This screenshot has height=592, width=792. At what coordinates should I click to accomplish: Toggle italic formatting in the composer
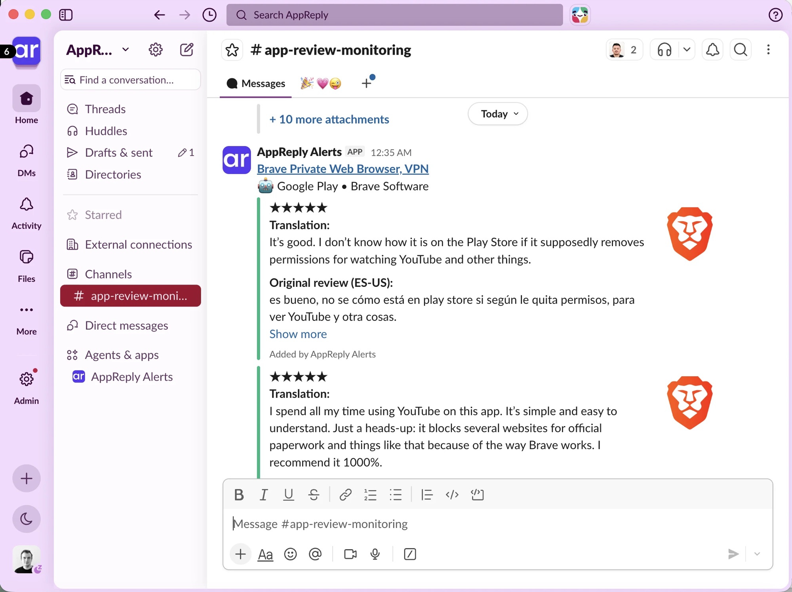[264, 495]
